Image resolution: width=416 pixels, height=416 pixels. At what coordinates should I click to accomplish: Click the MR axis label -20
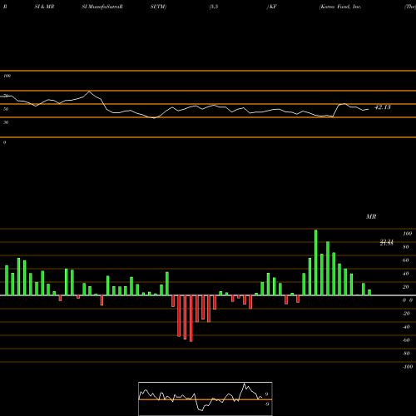[406, 314]
